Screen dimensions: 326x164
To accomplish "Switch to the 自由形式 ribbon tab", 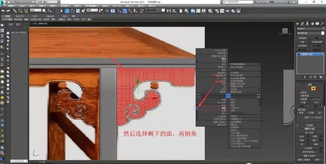I will pyautogui.click(x=20, y=16).
